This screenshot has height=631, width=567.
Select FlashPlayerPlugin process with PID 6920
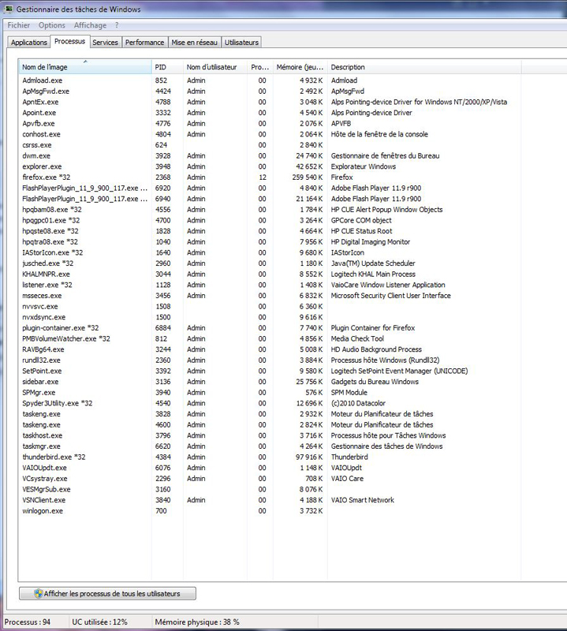tap(271, 189)
